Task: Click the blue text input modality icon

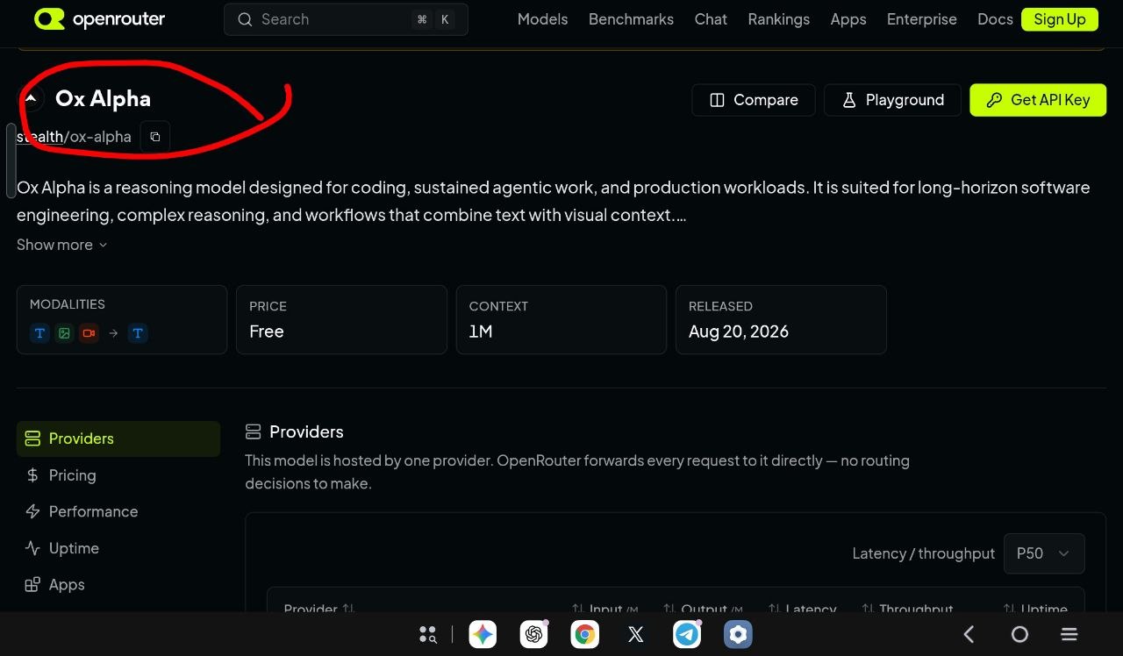Action: coord(39,333)
